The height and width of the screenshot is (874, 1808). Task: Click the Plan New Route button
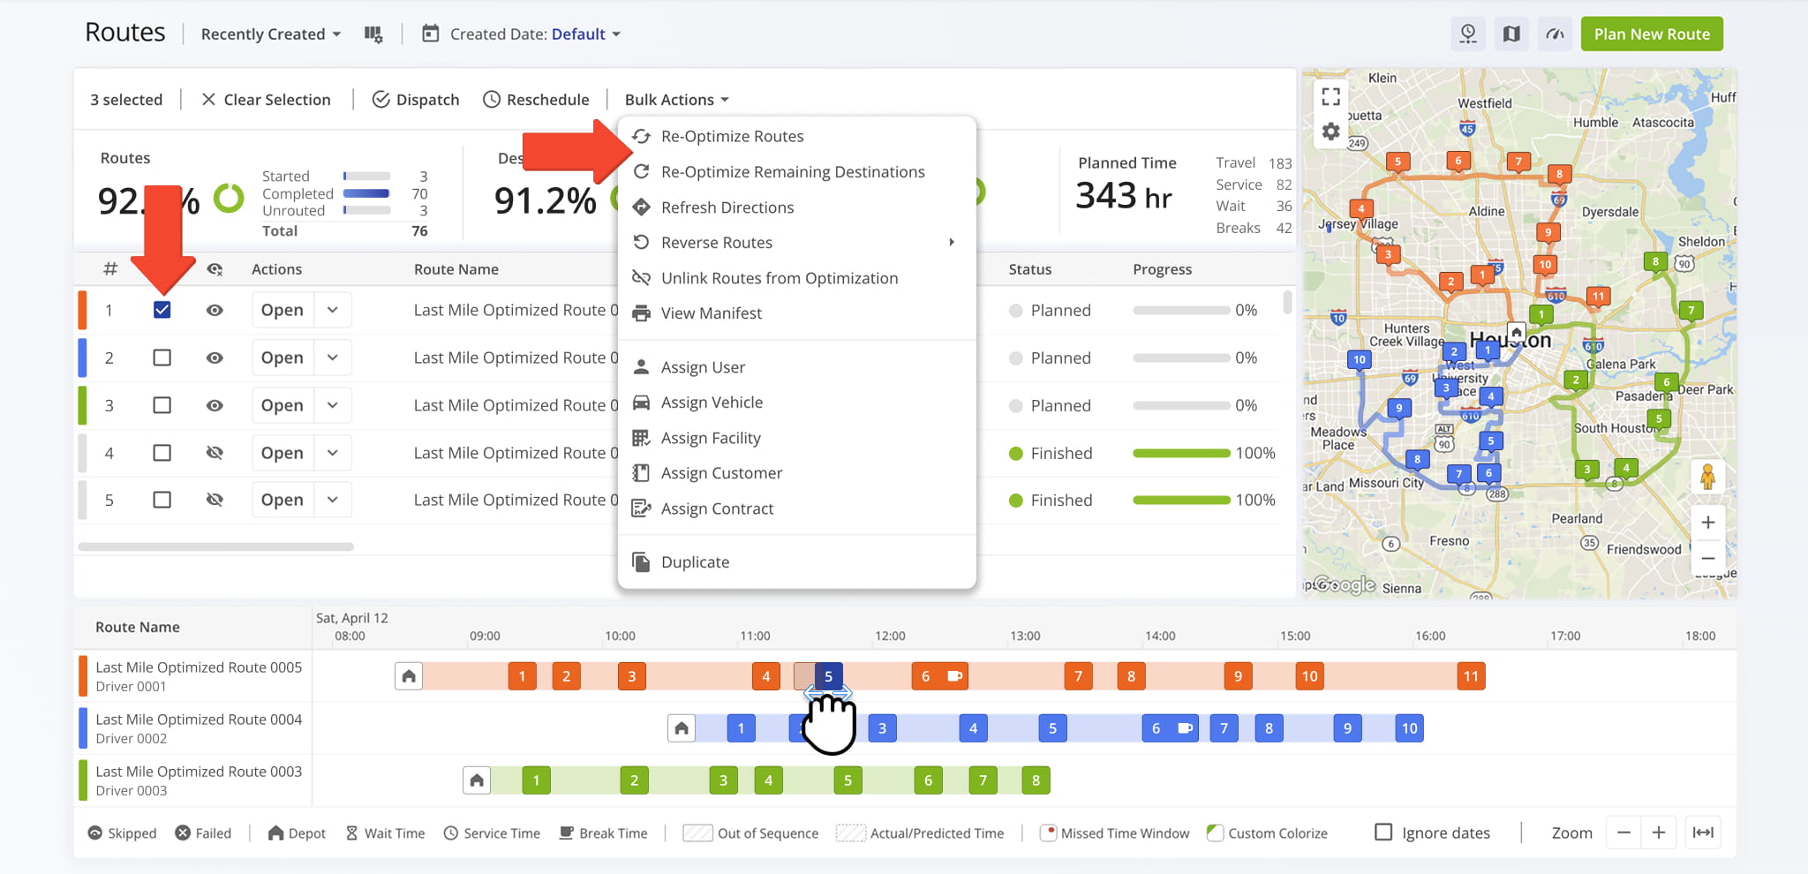click(x=1651, y=33)
